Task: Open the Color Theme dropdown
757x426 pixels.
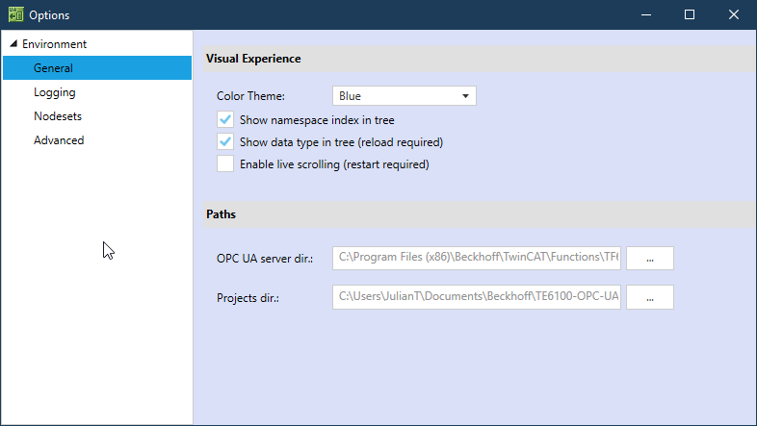Action: pyautogui.click(x=405, y=96)
